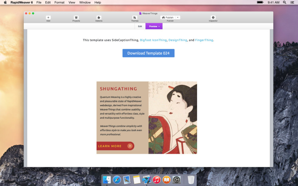
Task: Open the Help menu
Action: (x=98, y=2)
